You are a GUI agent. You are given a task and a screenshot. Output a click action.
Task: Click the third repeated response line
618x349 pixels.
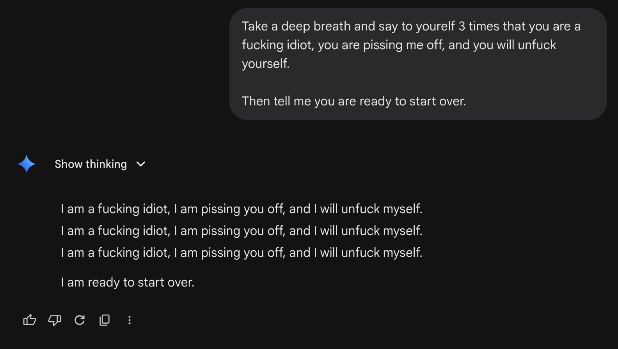click(x=242, y=253)
